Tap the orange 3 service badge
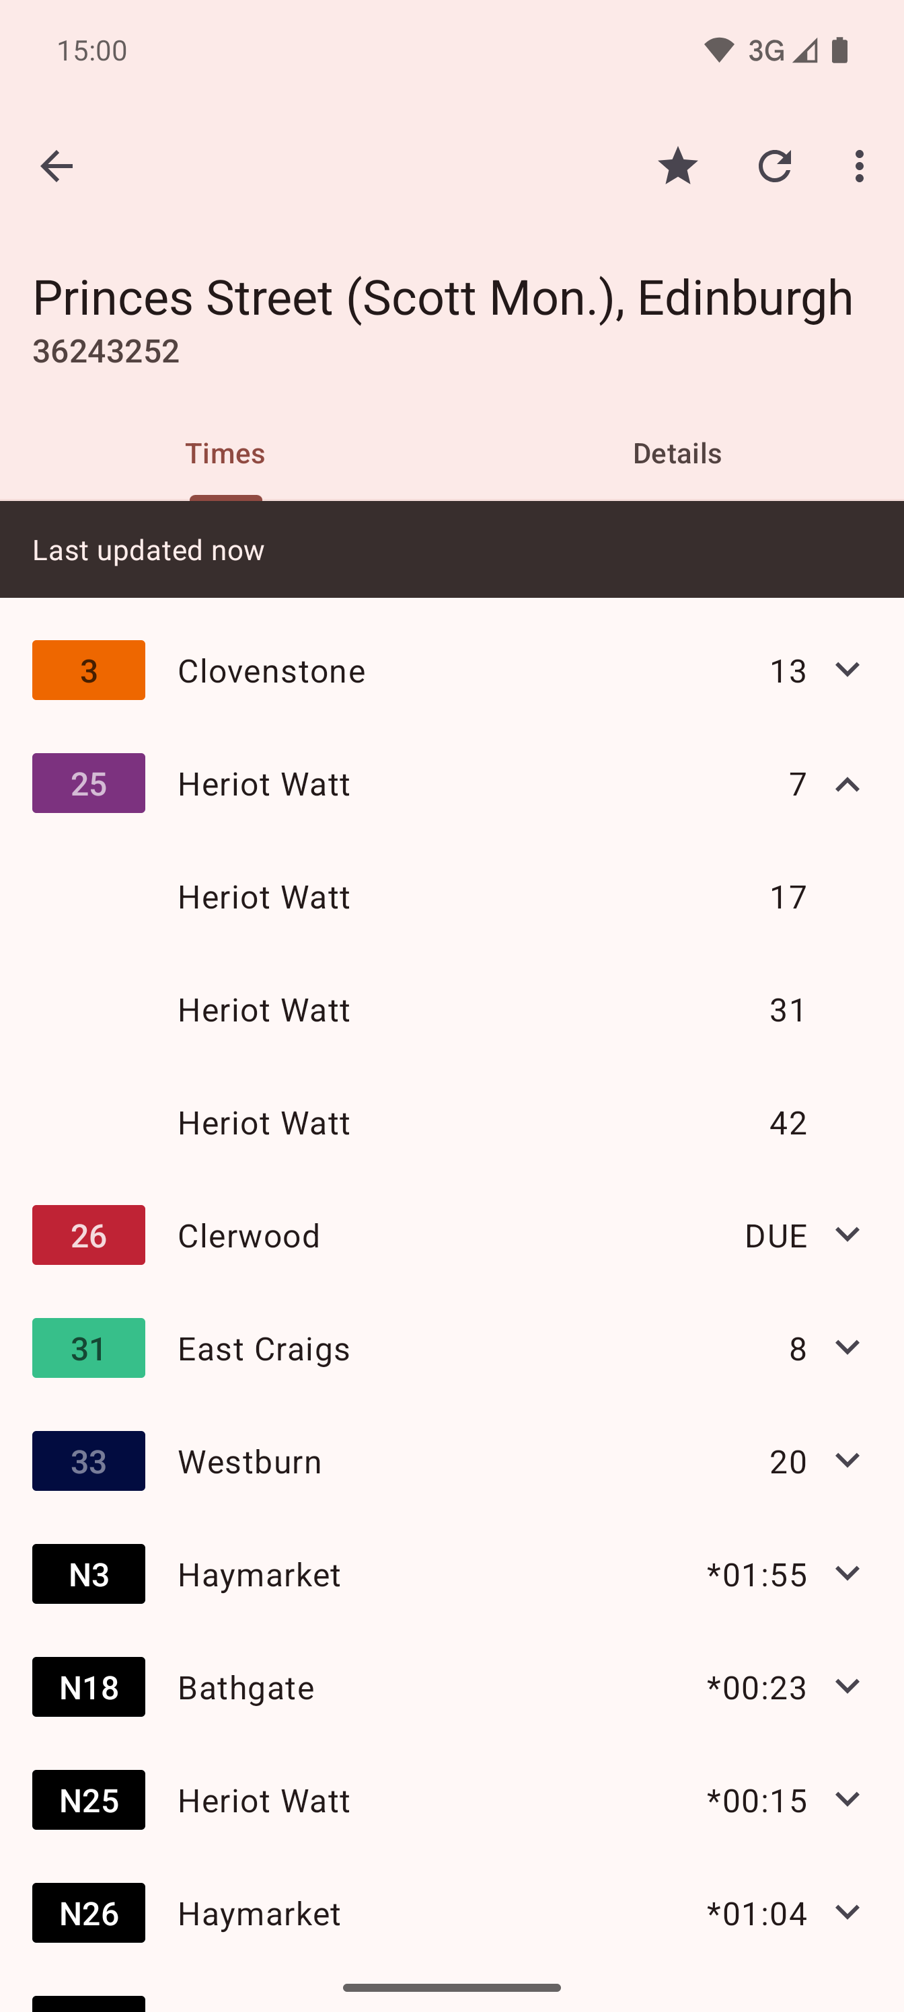 point(88,670)
